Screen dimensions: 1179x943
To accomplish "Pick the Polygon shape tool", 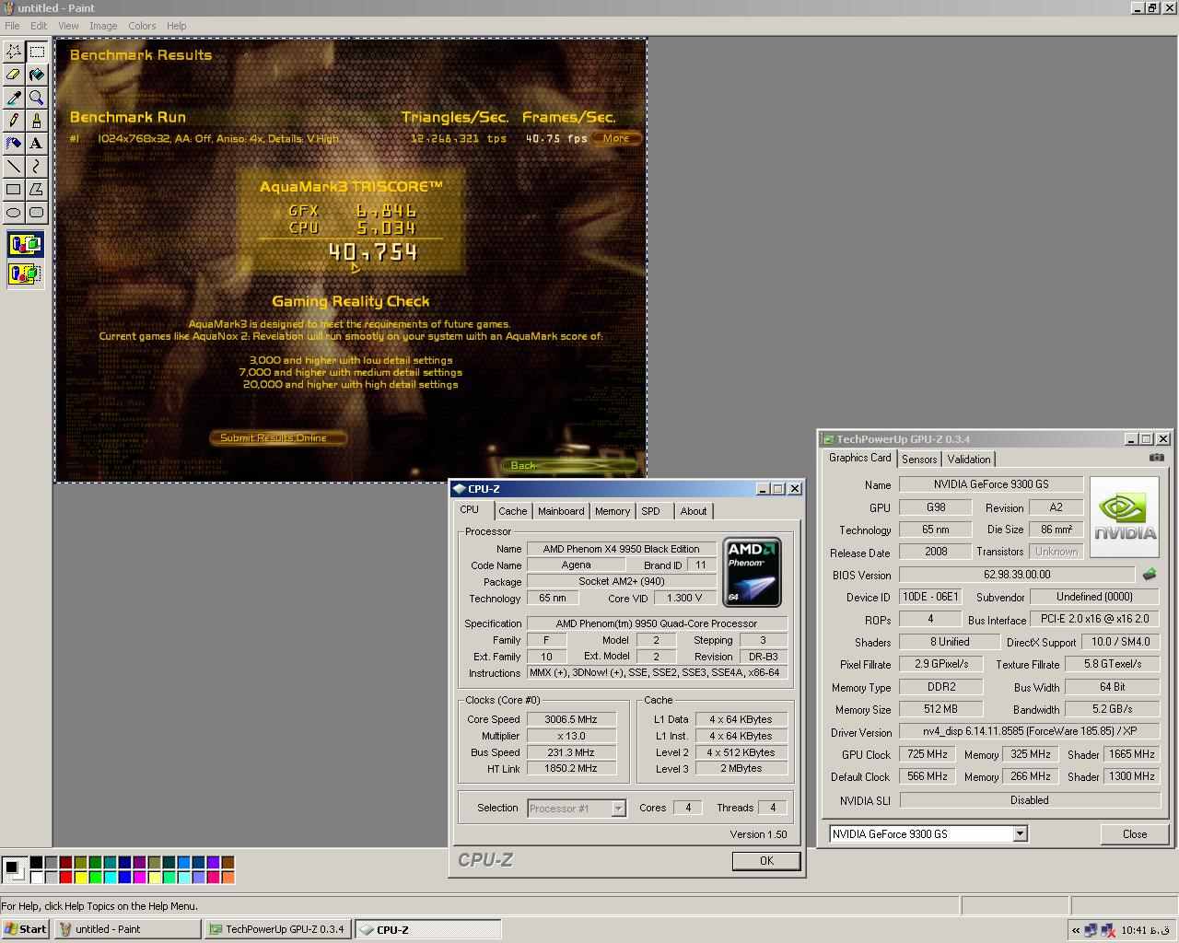I will click(37, 190).
